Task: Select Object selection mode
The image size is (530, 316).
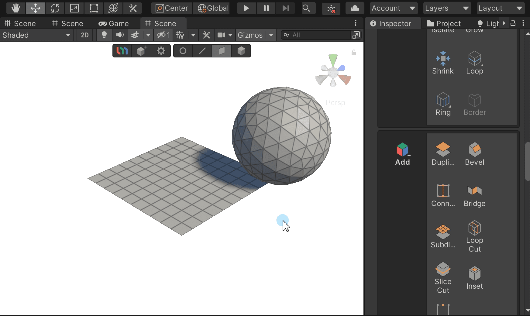Action: pyautogui.click(x=241, y=51)
